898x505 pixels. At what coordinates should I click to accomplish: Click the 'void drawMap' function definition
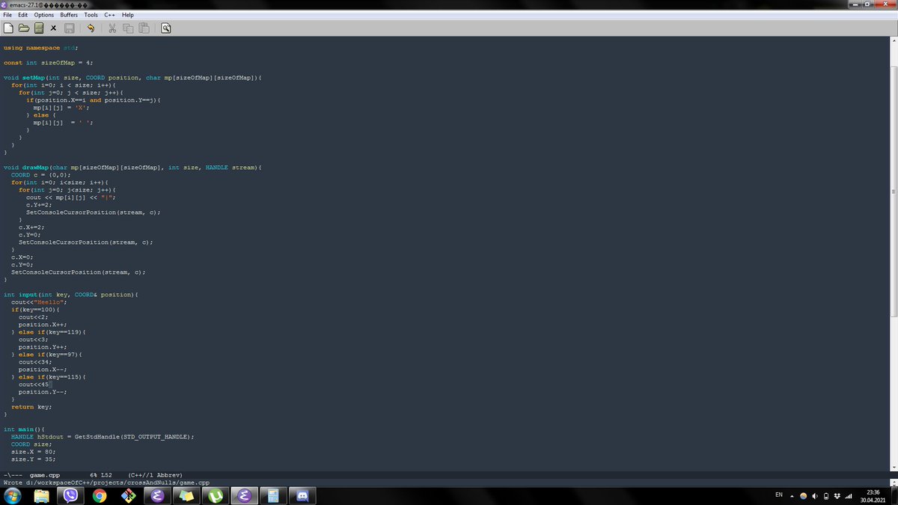132,168
